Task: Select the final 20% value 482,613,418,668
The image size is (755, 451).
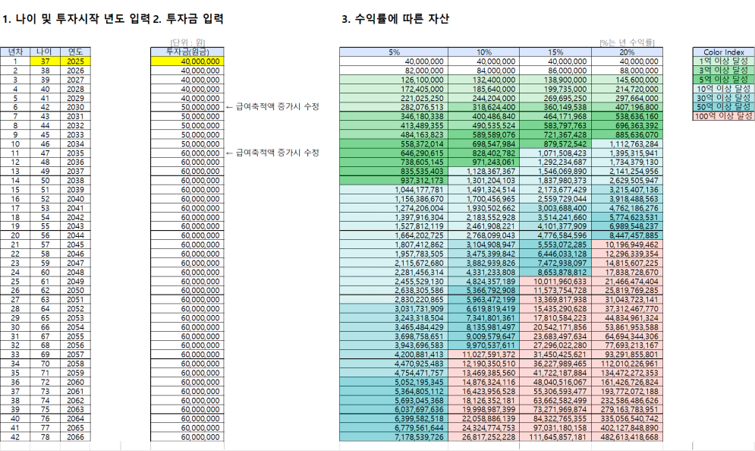Action: (627, 437)
